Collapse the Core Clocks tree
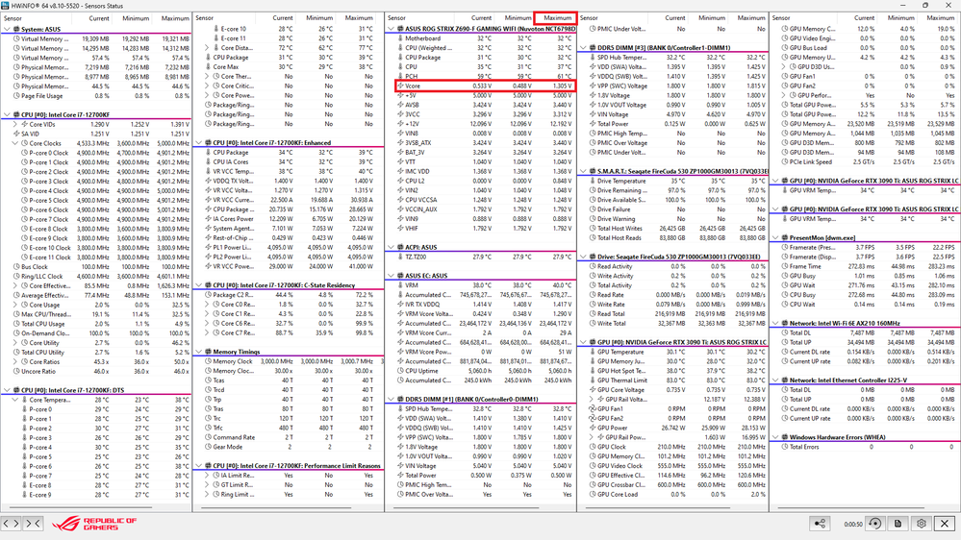Image resolution: width=961 pixels, height=540 pixels. pos(15,143)
